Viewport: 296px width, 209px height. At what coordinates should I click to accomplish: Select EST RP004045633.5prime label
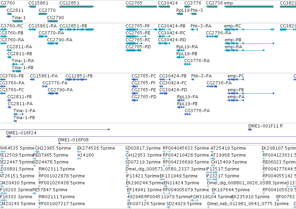pyautogui.click(x=186, y=148)
